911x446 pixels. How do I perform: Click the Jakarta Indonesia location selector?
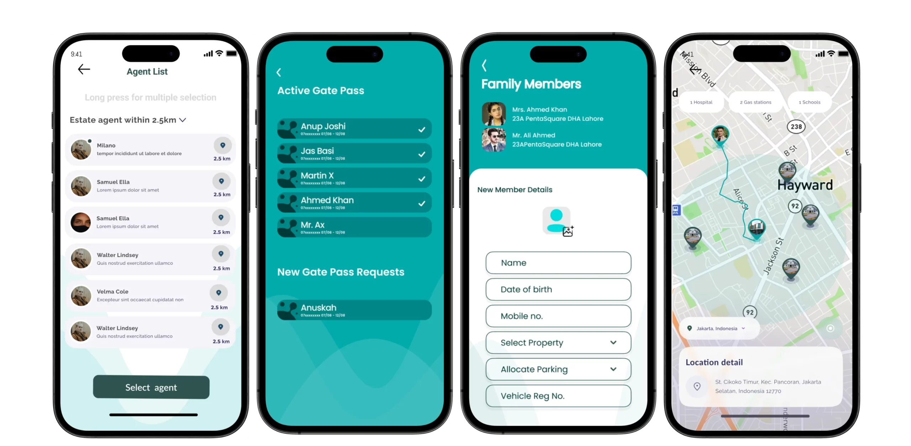click(716, 328)
